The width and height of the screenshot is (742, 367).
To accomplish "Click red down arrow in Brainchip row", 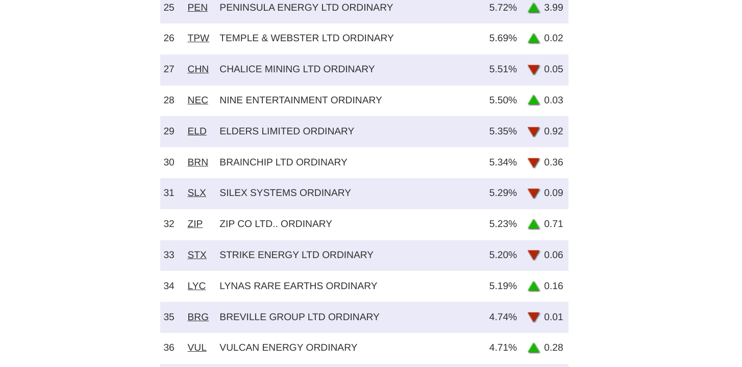I will 534,163.
